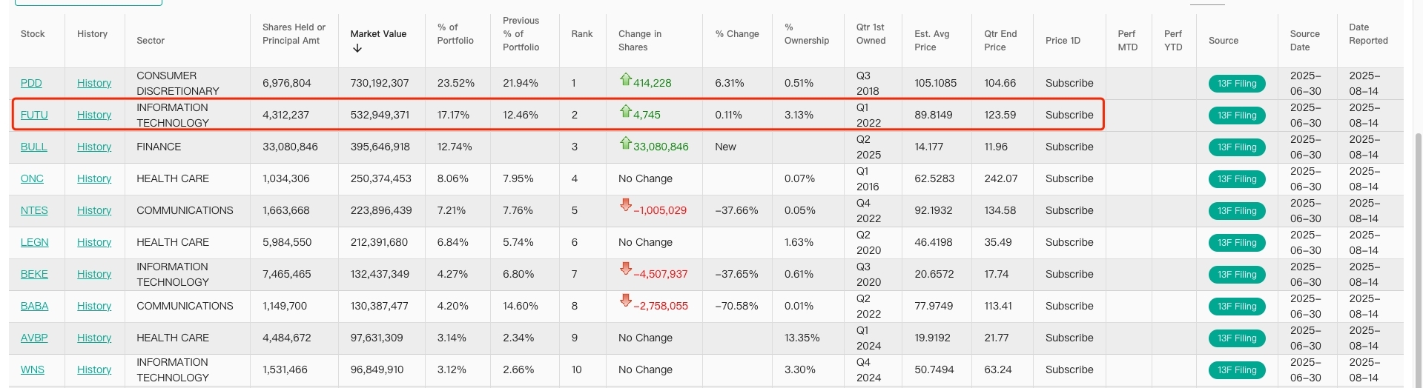Open the PDD stock link

click(31, 83)
